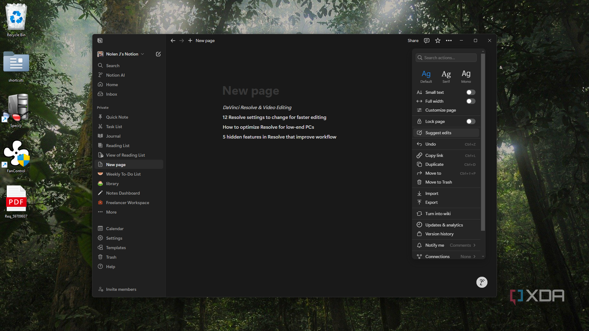Image resolution: width=589 pixels, height=331 pixels.
Task: Expand More in the private pages list
Action: point(129,212)
